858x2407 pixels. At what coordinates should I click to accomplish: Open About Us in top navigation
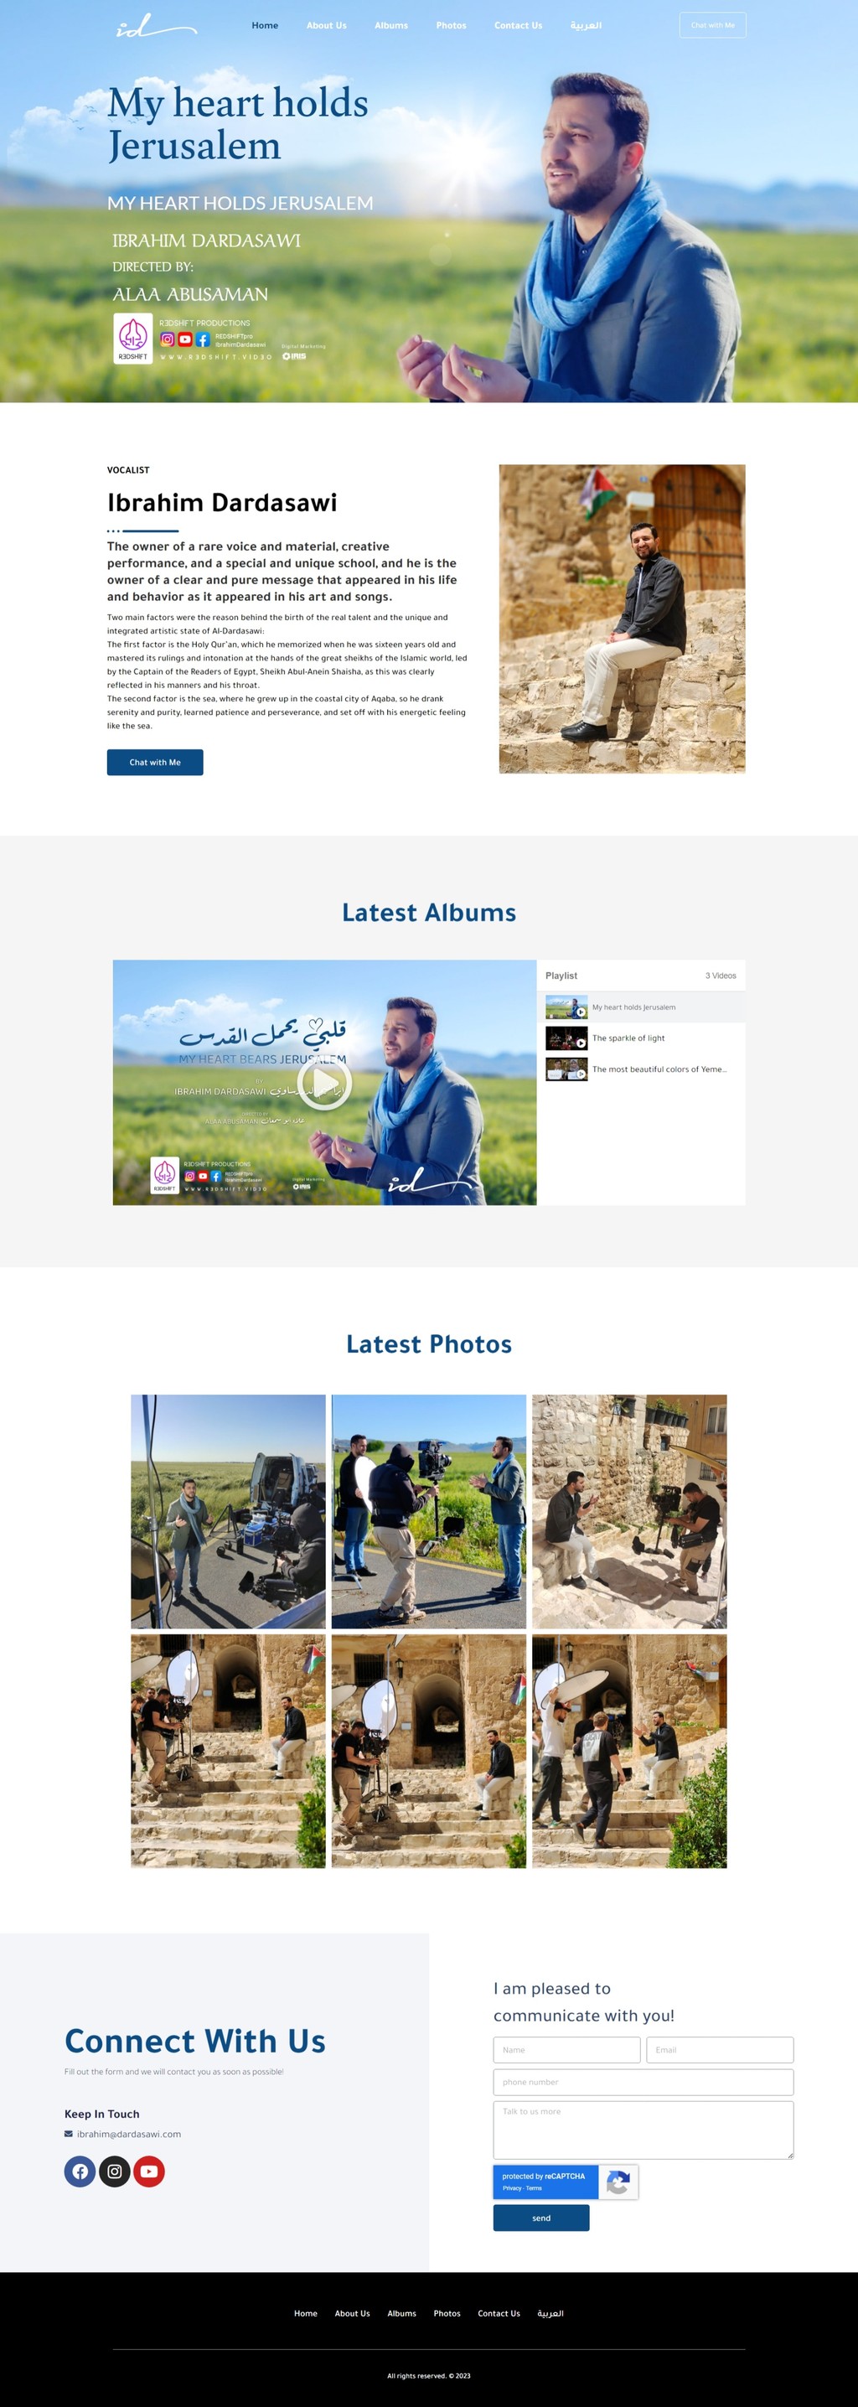click(x=326, y=25)
